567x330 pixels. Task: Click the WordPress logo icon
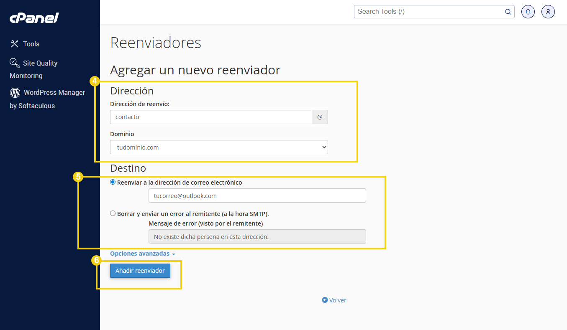pos(15,92)
